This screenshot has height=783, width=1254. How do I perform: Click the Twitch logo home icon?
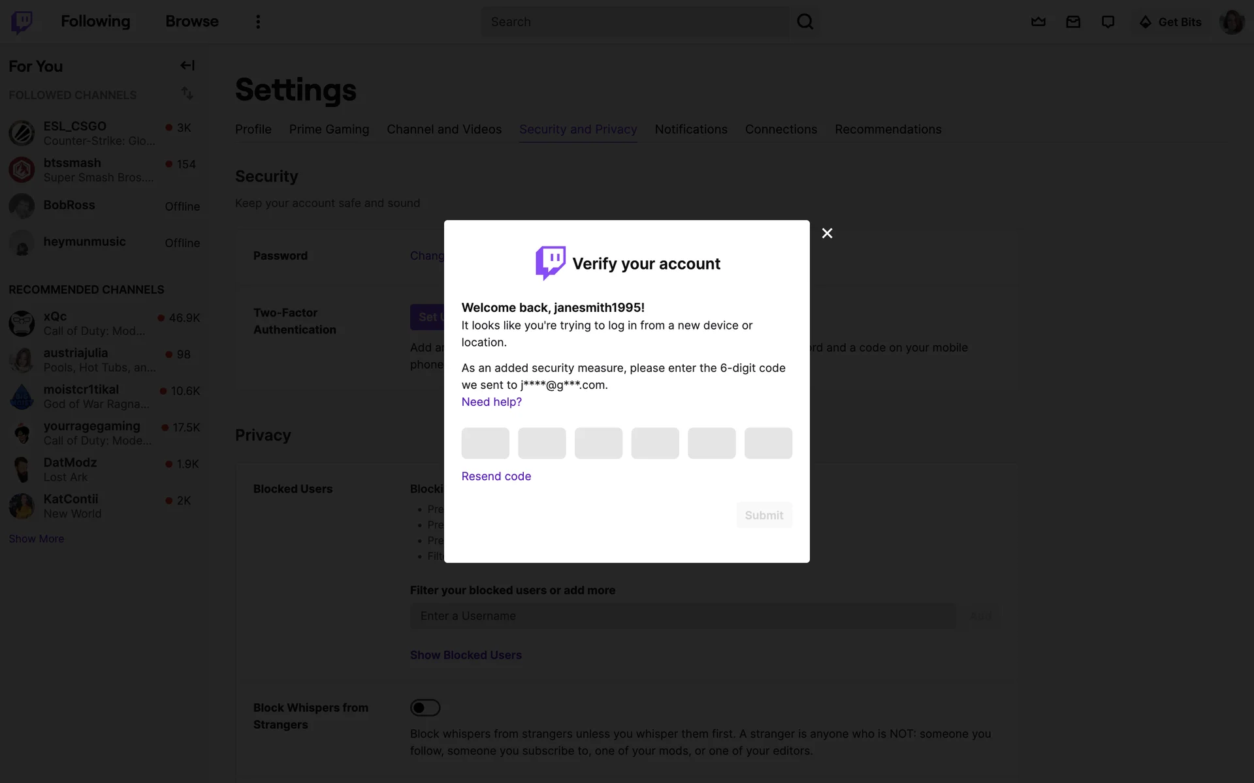22,22
